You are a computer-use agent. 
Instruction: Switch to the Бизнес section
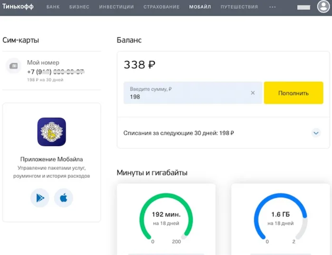point(79,7)
